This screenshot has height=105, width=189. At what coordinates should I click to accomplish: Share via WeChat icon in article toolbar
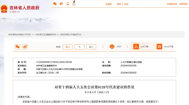click(18, 47)
